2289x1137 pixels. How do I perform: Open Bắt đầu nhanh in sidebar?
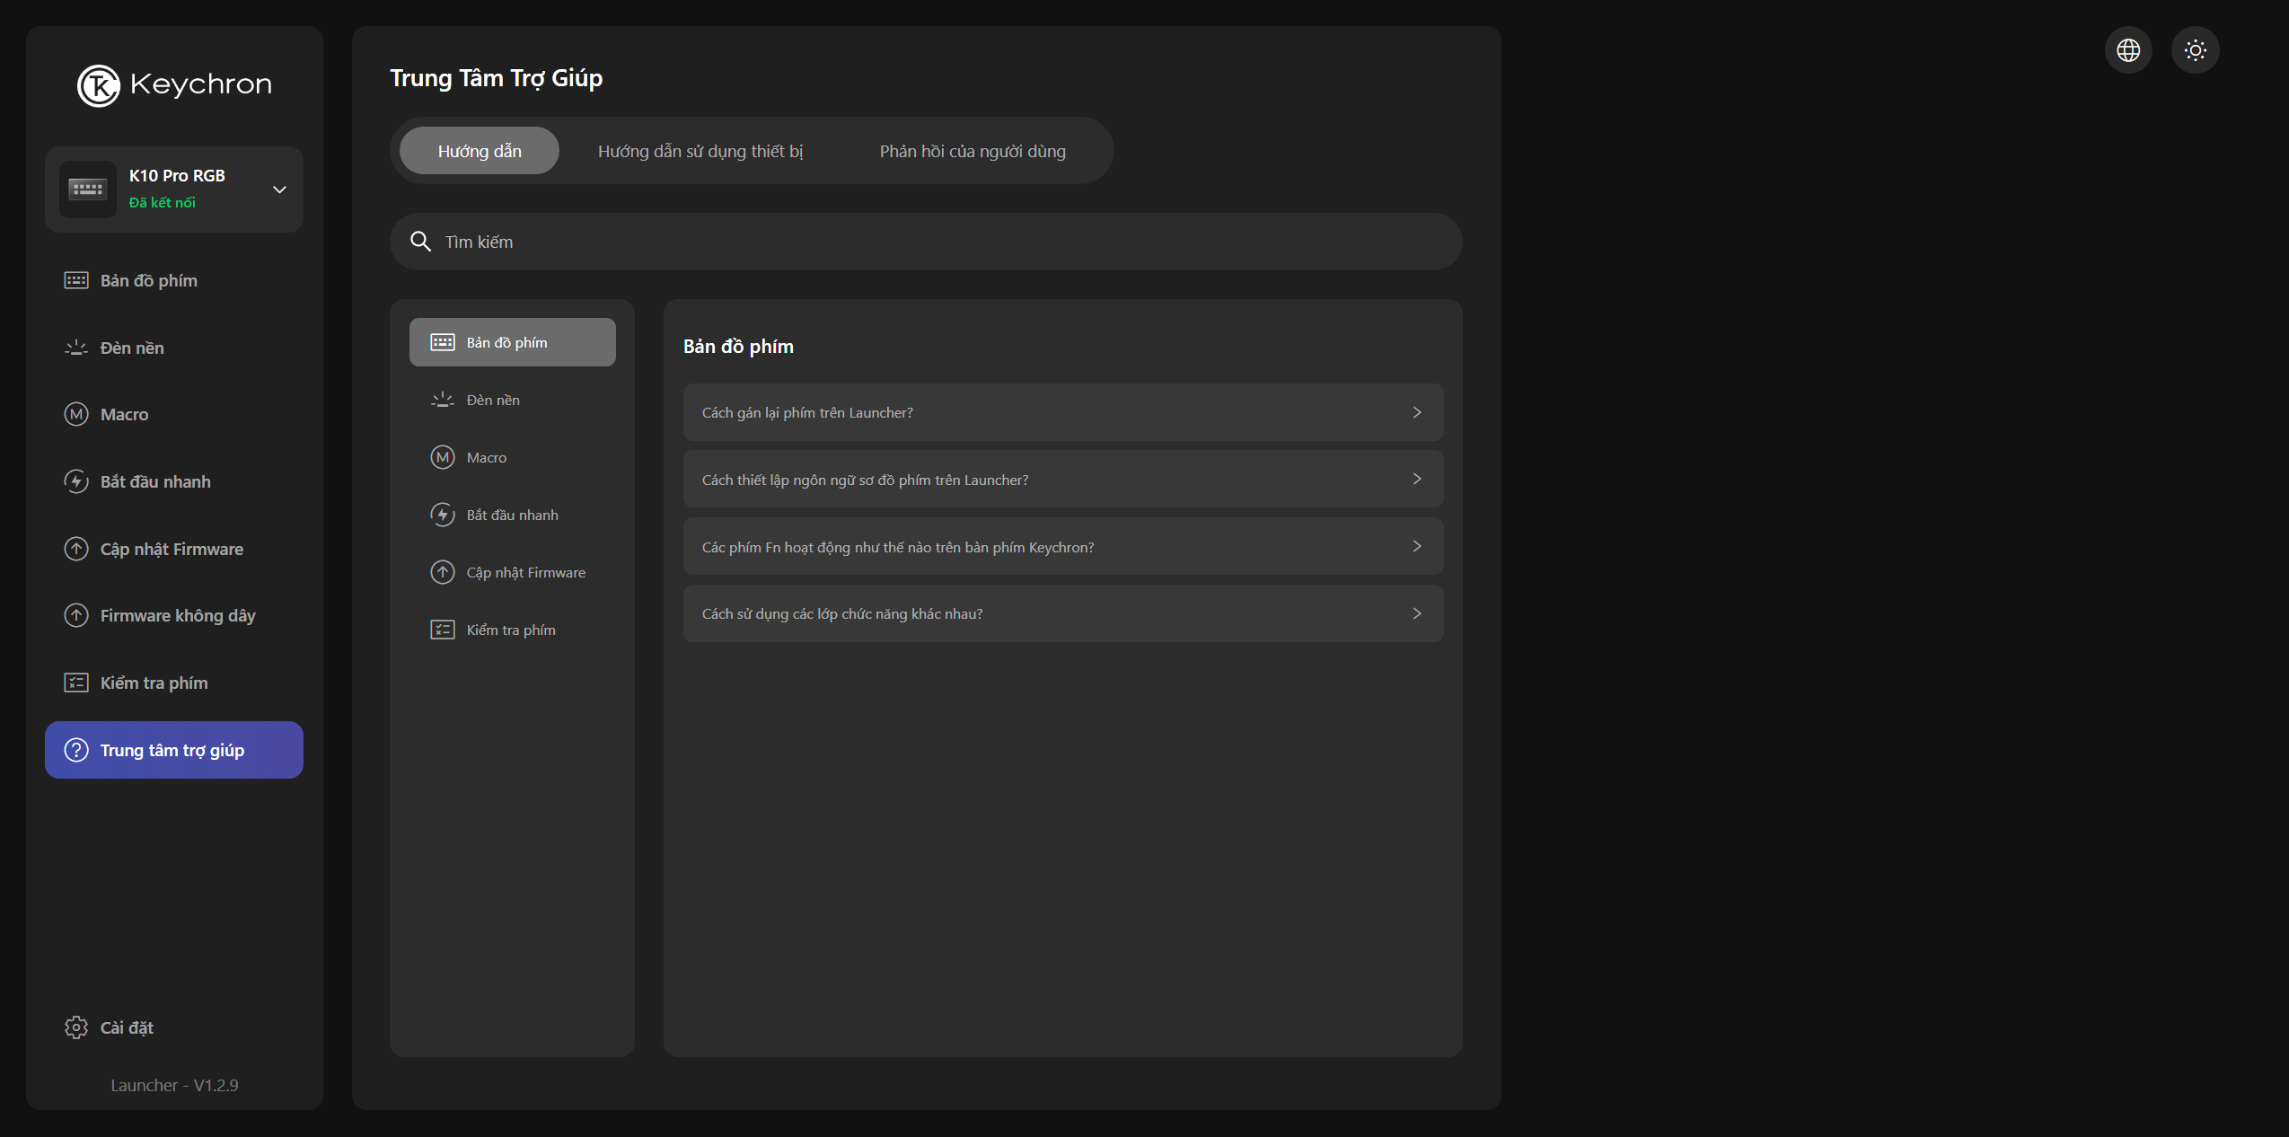point(154,481)
